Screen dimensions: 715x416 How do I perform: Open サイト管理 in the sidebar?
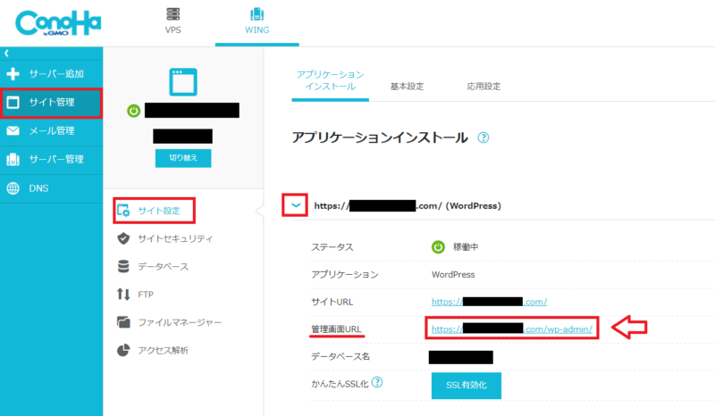[52, 103]
